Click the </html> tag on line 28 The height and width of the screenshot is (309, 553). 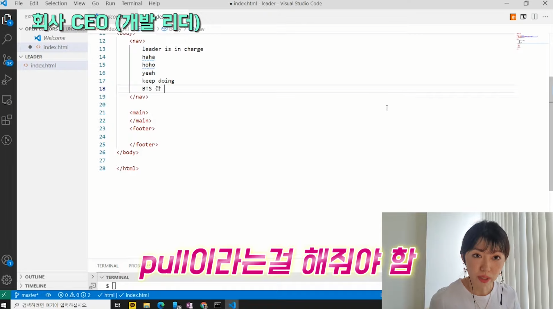128,168
